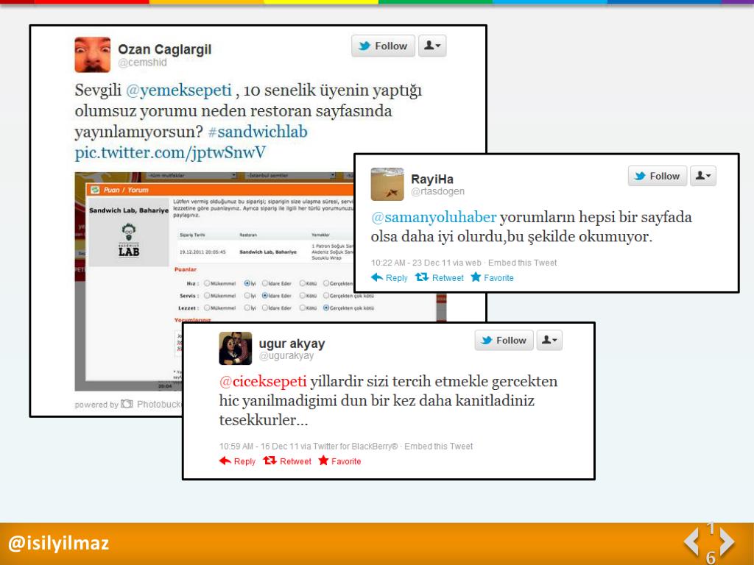
Task: Open user actions dropdown for RayiHa
Action: click(x=703, y=176)
